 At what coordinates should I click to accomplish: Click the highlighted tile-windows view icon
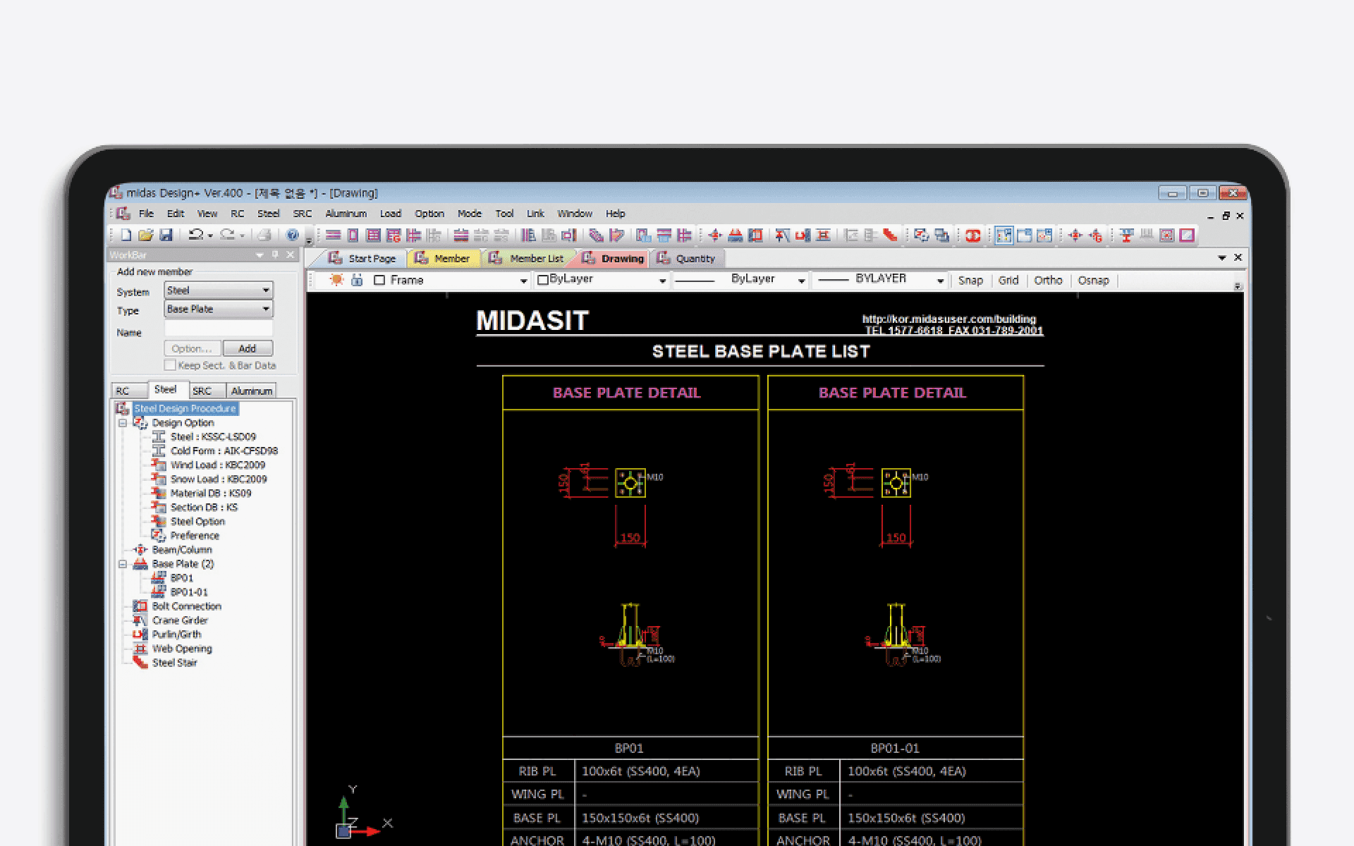tap(1004, 235)
